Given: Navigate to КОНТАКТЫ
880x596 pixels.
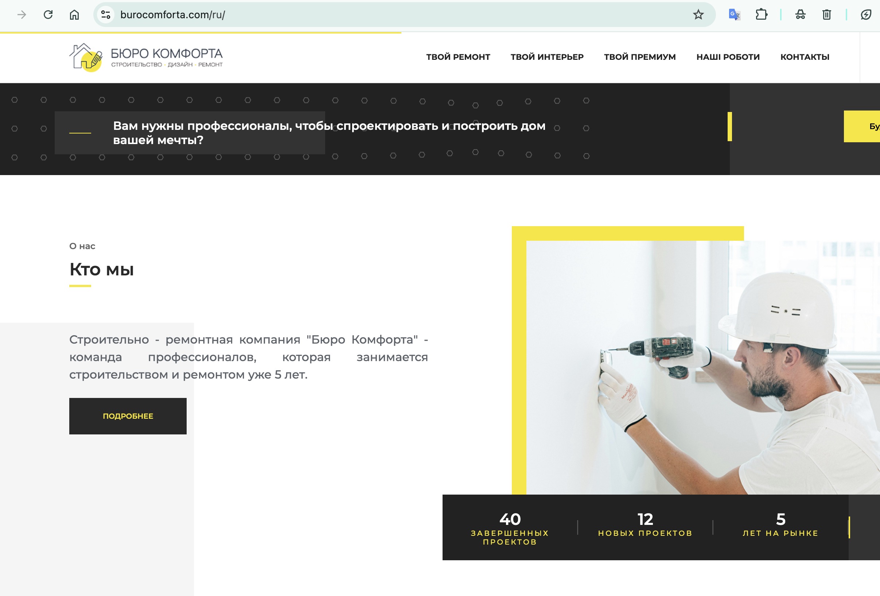Looking at the screenshot, I should 805,57.
